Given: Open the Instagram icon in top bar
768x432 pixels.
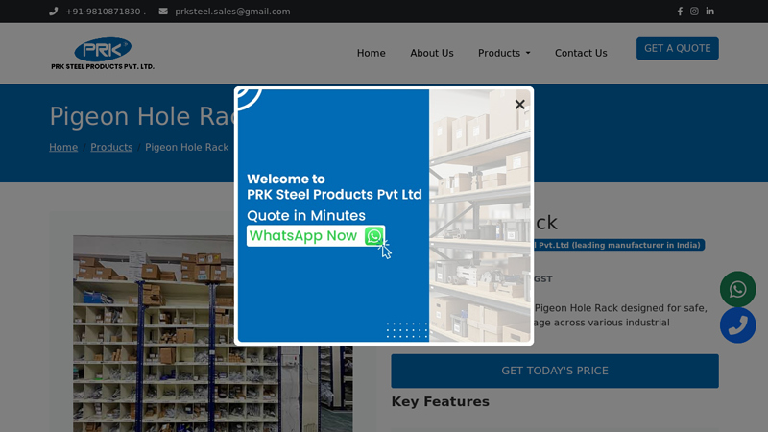Looking at the screenshot, I should pos(694,12).
